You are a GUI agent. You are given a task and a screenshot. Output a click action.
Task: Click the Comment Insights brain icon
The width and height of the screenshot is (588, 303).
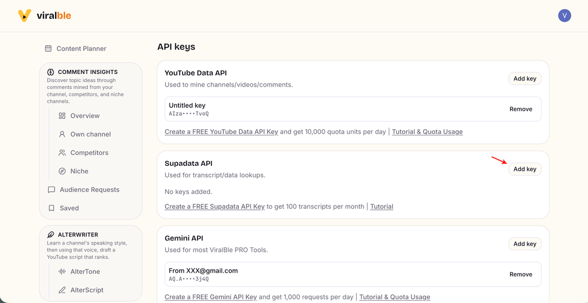[x=51, y=72]
